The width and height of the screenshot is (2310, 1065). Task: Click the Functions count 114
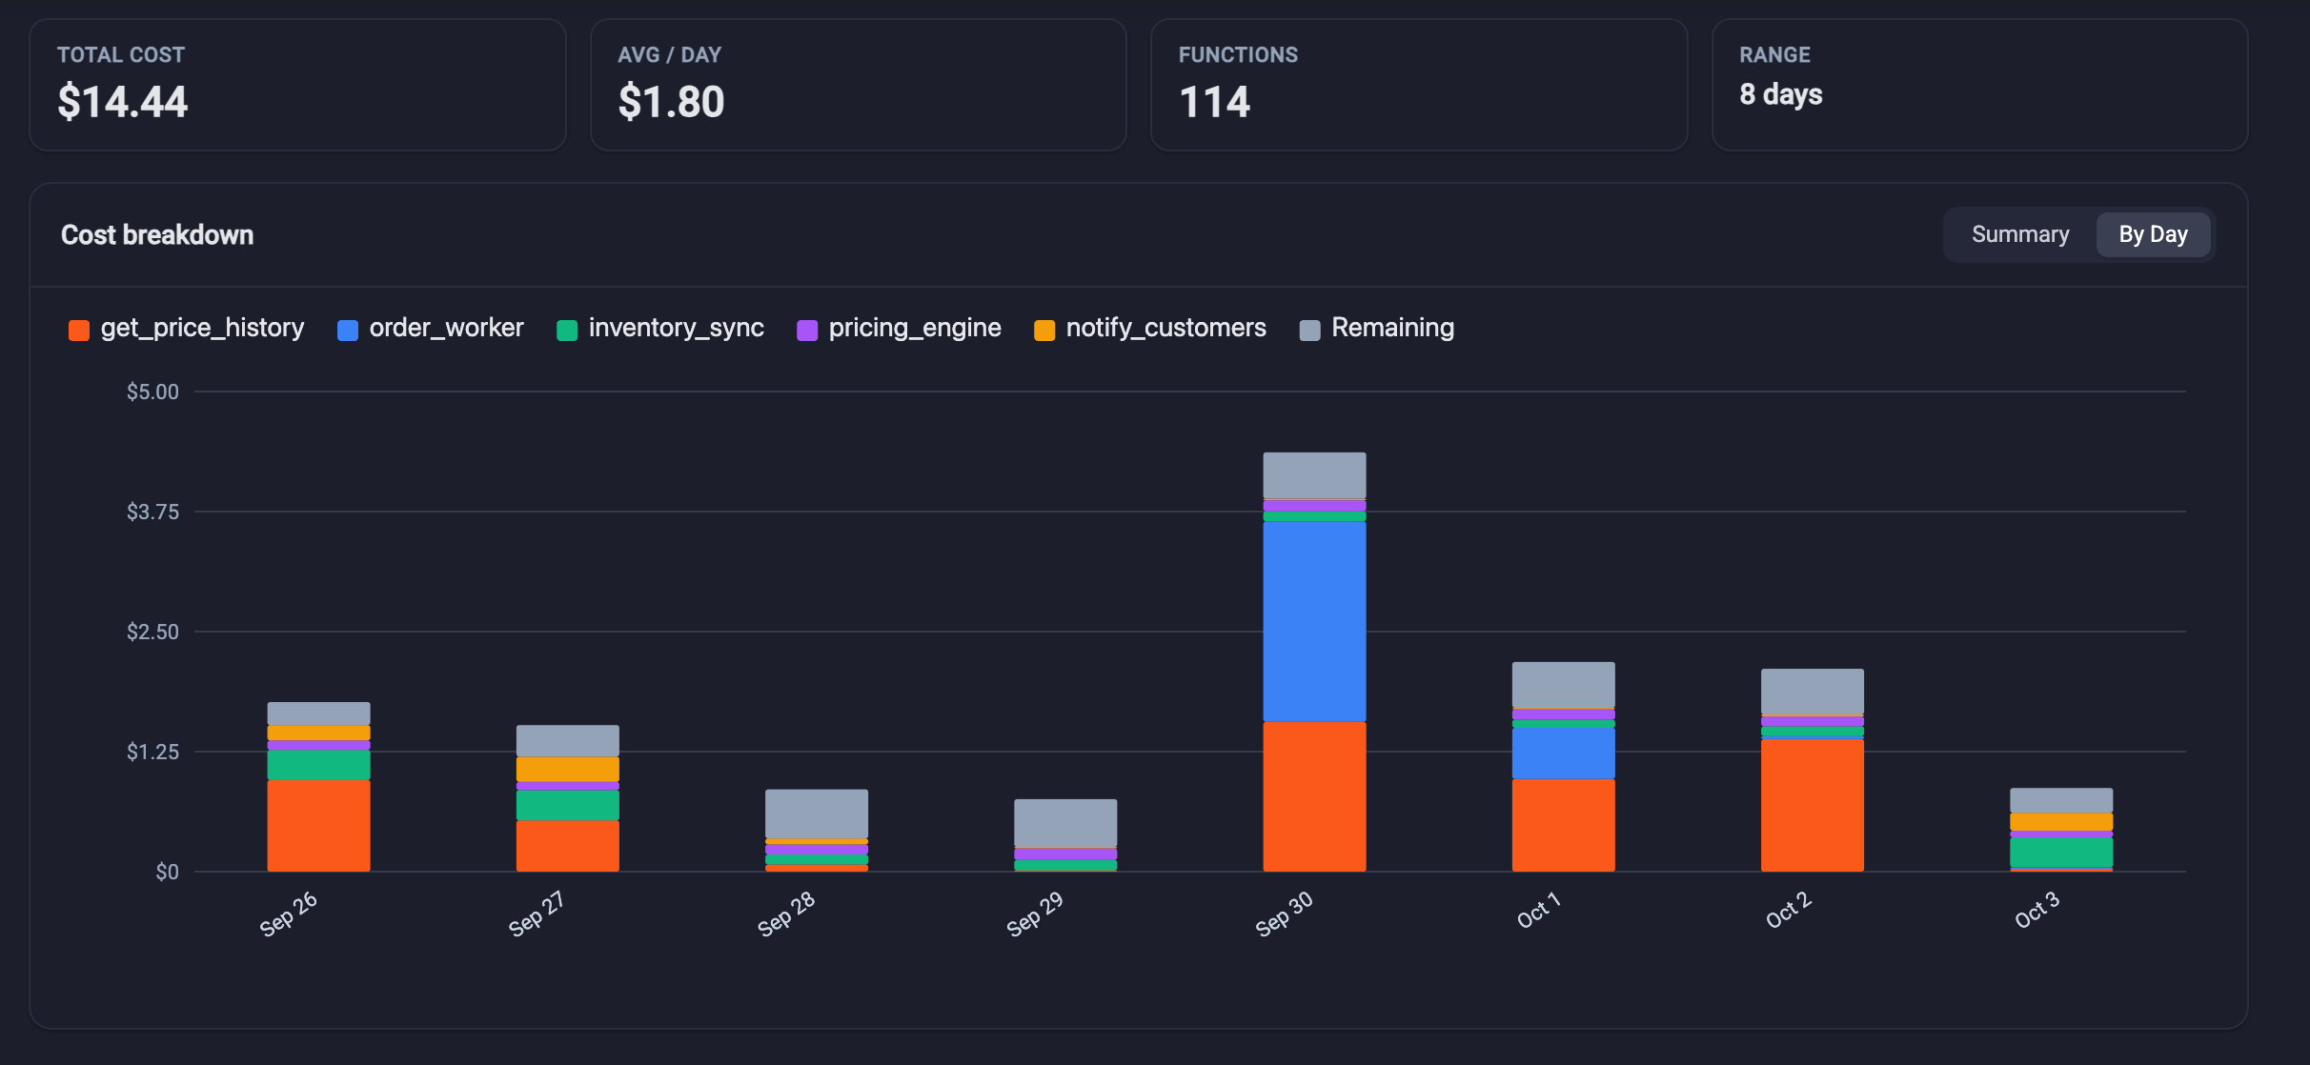coord(1214,102)
